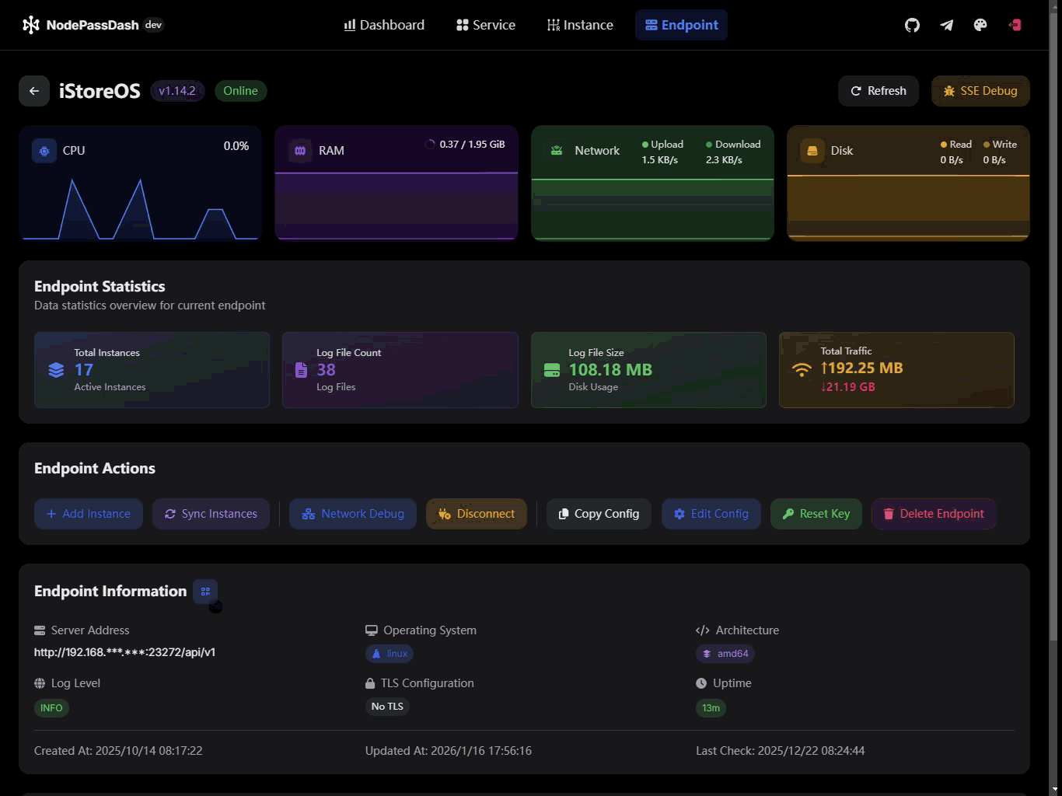
Task: Open the Dashboard tab
Action: tap(384, 25)
